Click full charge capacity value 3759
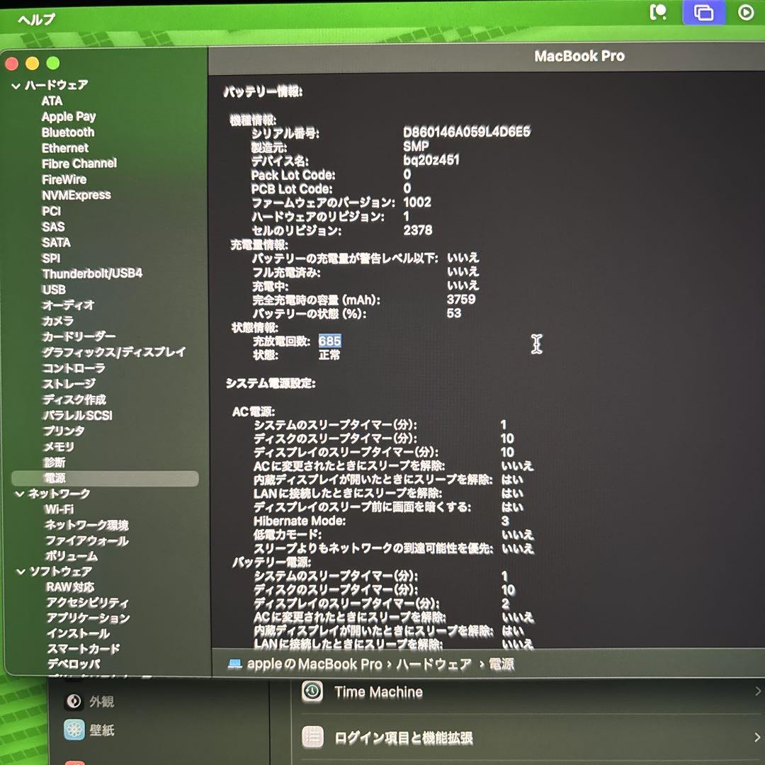The height and width of the screenshot is (765, 765). (460, 299)
